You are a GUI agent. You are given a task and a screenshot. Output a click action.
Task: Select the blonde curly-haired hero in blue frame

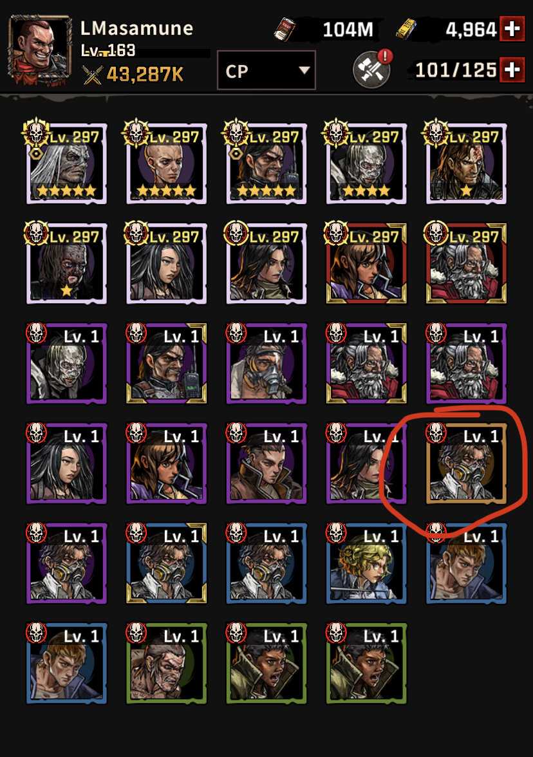(366, 563)
